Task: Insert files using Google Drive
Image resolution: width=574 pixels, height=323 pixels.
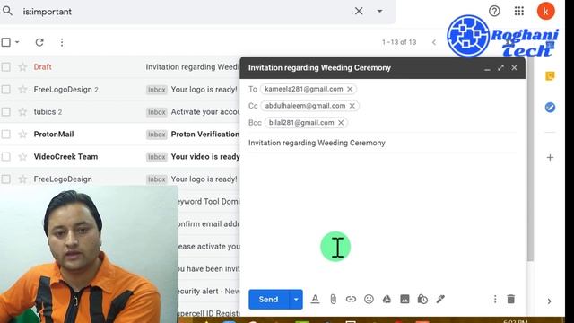Action: [387, 299]
